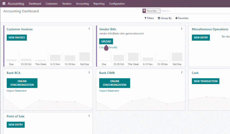
Task: Click Online Synchronization for Bank CIMB
Action: click(115, 83)
